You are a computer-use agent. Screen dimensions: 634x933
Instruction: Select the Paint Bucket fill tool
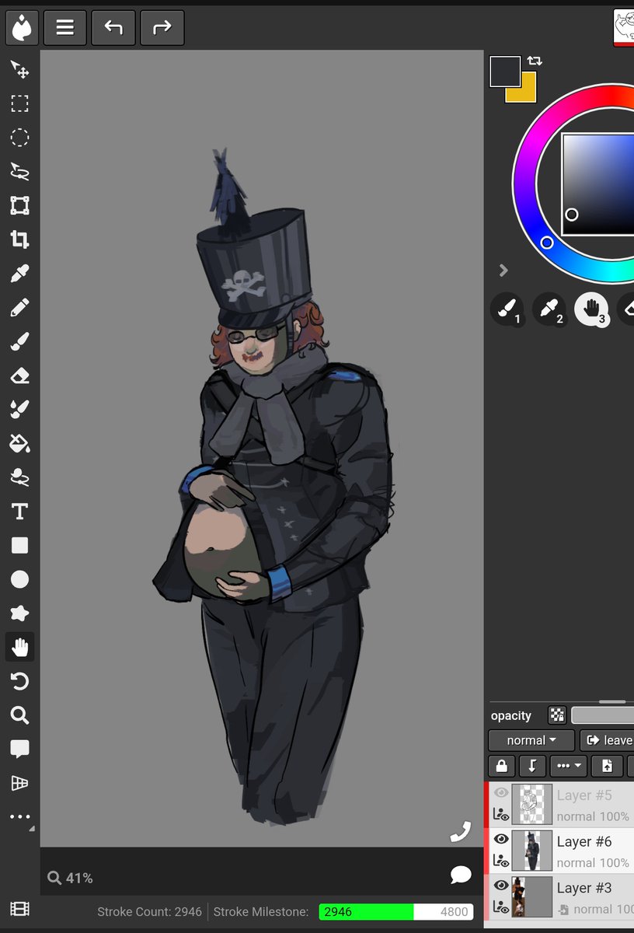[20, 444]
